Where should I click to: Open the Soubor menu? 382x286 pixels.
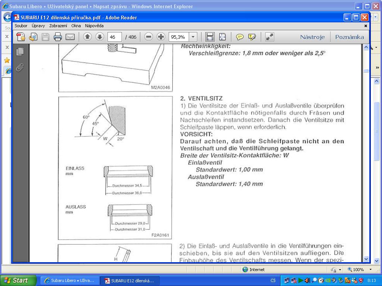(21, 26)
